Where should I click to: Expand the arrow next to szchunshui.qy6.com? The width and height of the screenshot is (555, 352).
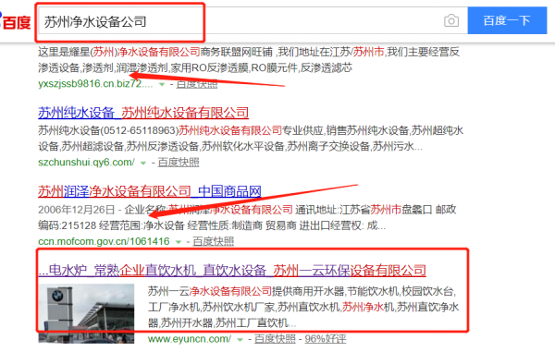point(143,163)
